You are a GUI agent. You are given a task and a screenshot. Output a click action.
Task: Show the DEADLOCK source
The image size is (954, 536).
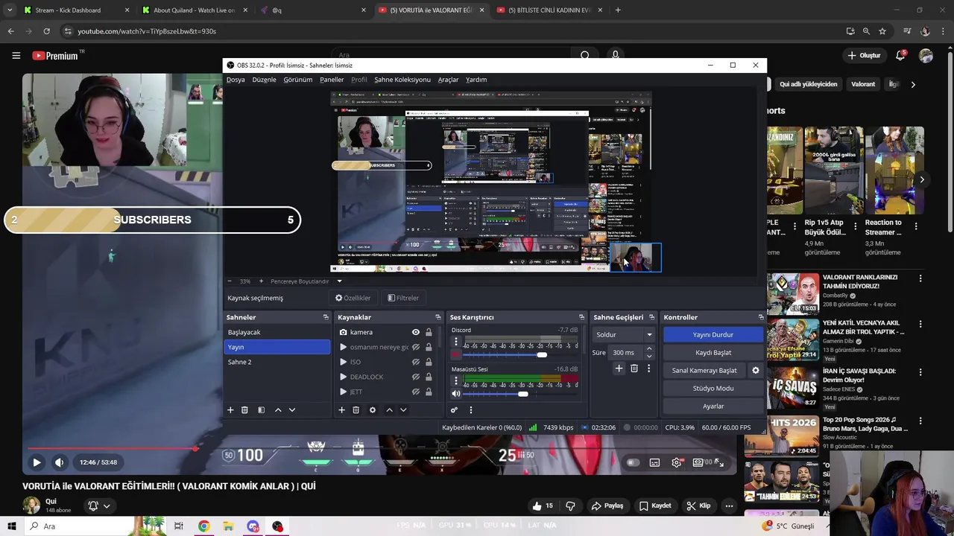[416, 377]
